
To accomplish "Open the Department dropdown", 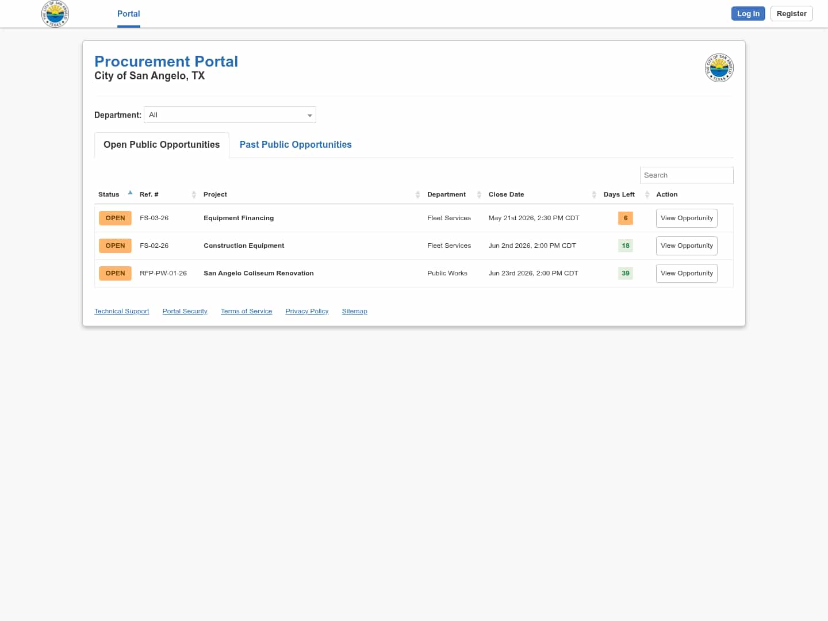I will click(230, 115).
